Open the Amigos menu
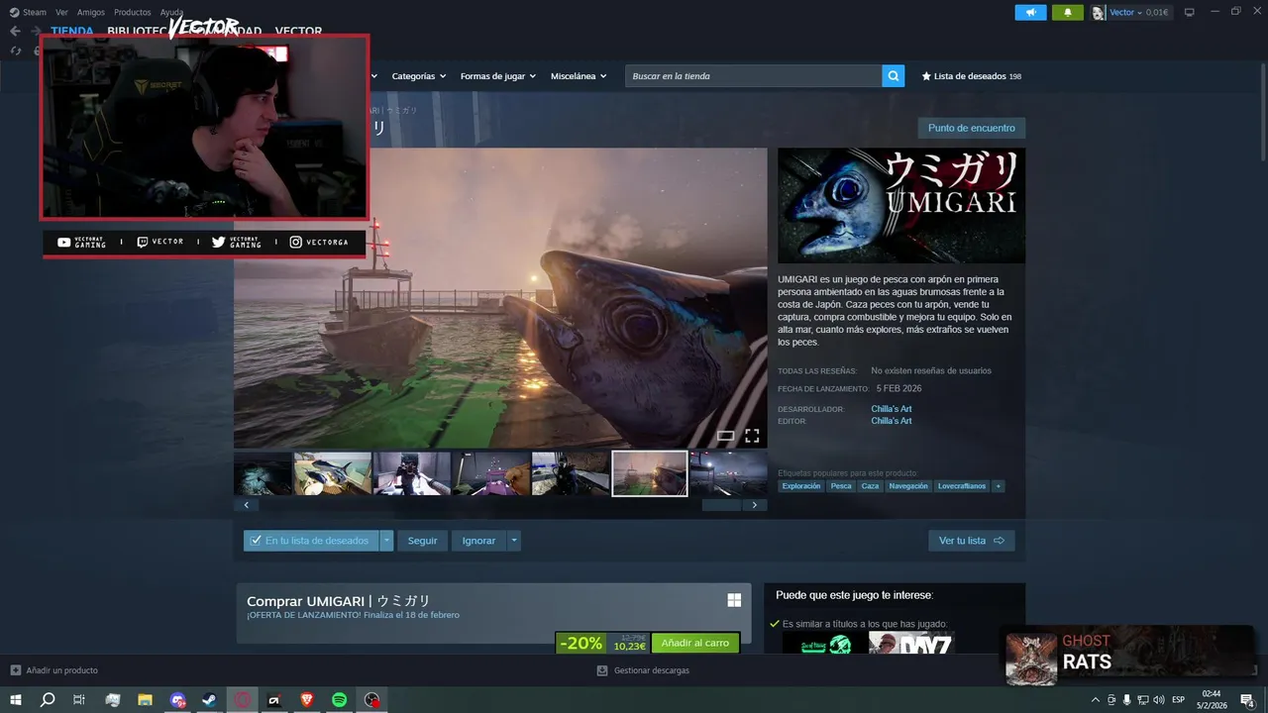This screenshot has height=713, width=1268. pyautogui.click(x=90, y=12)
